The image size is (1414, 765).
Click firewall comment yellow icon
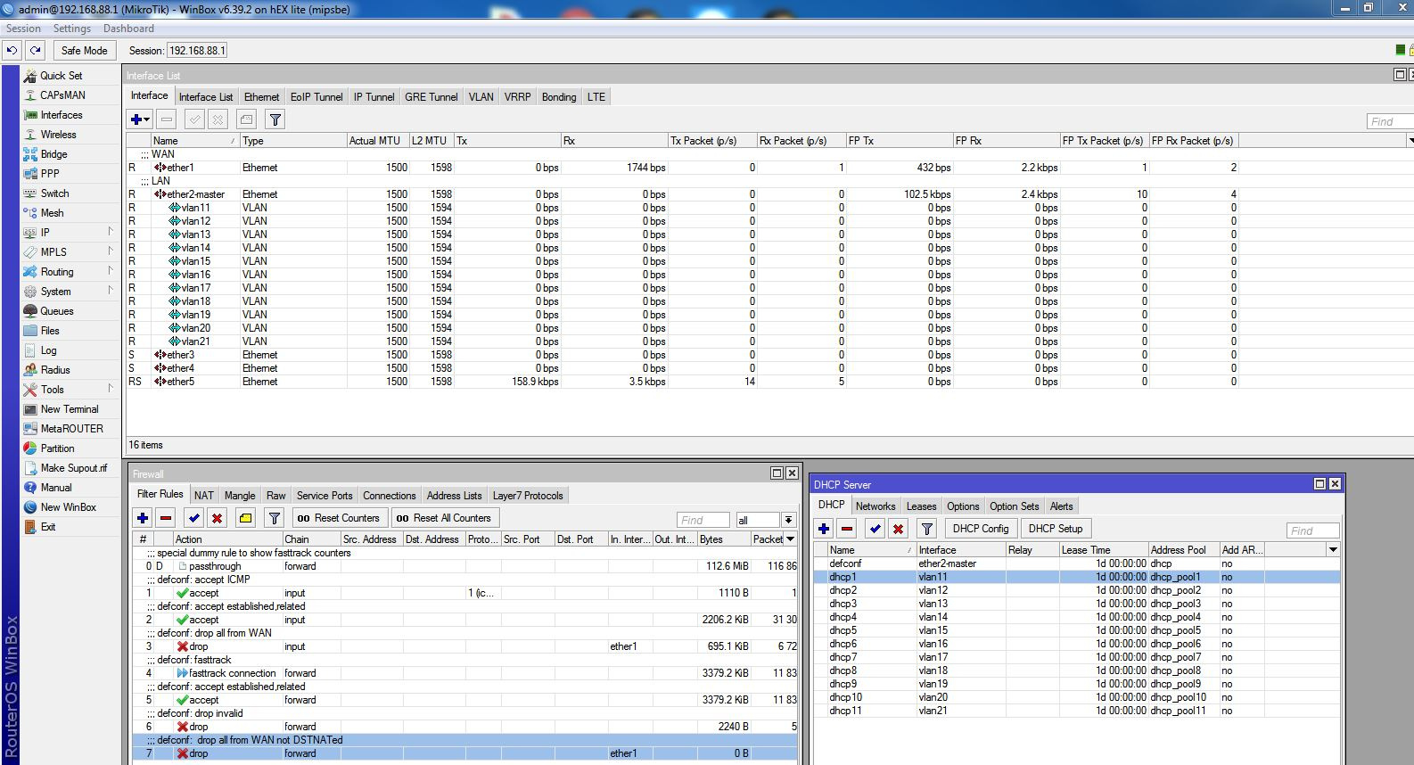point(246,518)
